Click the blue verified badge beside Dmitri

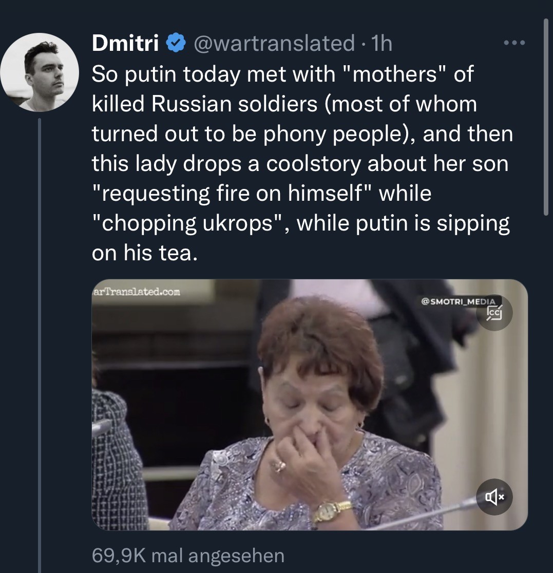(x=176, y=44)
